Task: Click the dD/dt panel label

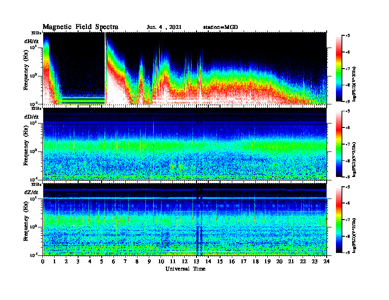Action: coord(31,117)
